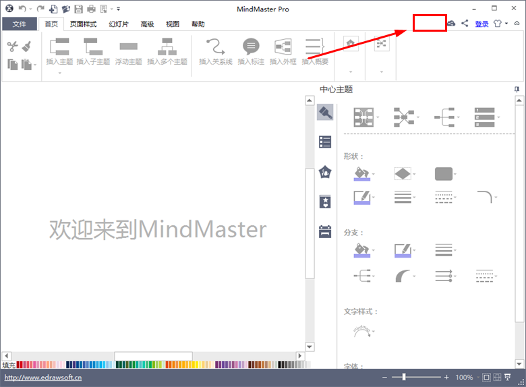Switch to the 帮助 help tab
This screenshot has height=387, width=526.
click(198, 24)
